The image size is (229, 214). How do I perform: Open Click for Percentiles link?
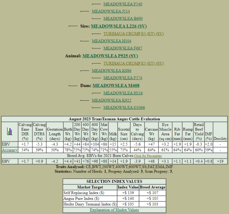click(148, 156)
